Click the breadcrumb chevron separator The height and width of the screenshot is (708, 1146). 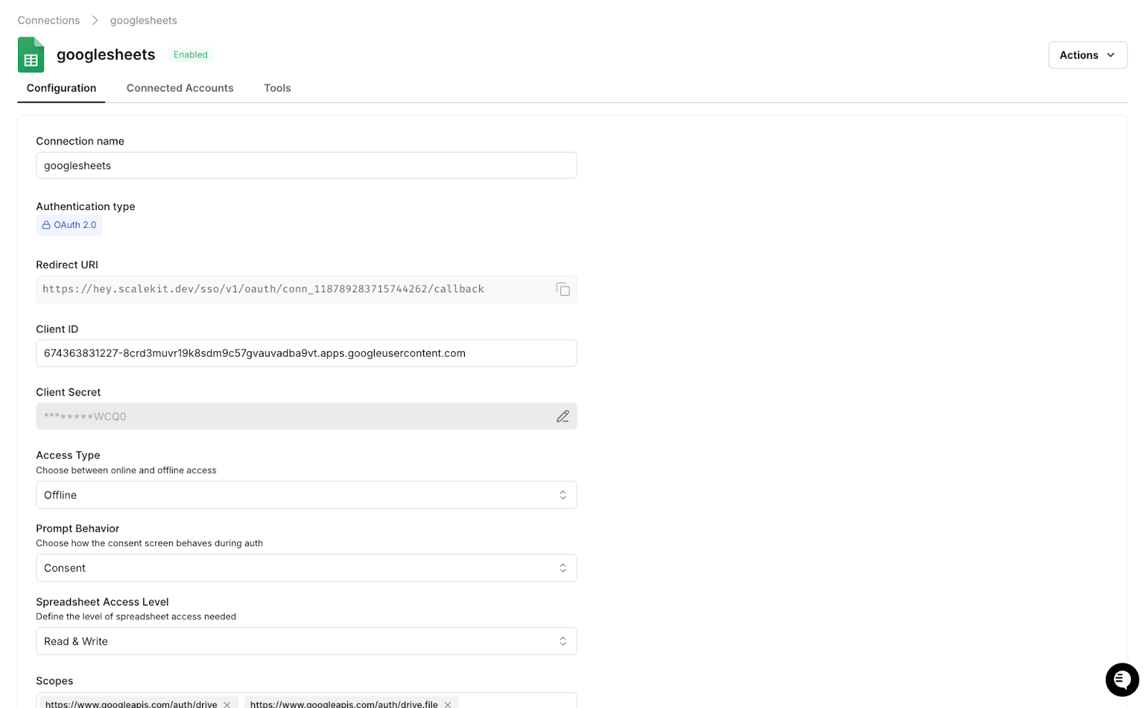click(x=95, y=20)
